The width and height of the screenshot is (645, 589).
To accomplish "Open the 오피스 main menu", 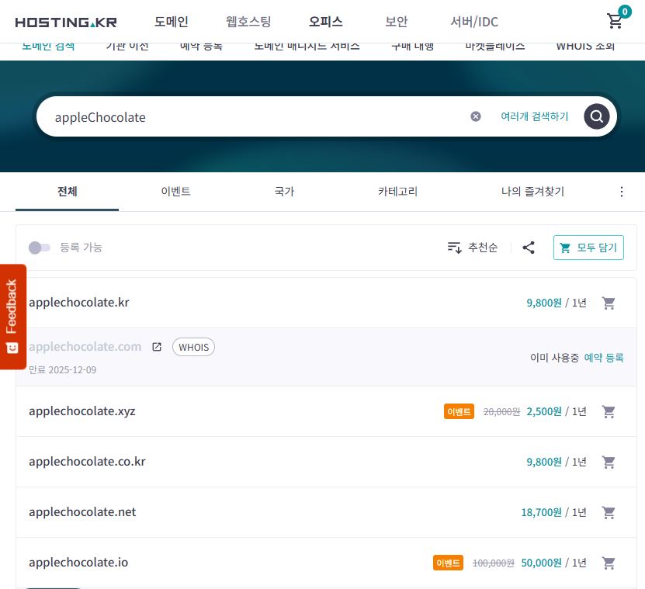I will click(x=326, y=22).
